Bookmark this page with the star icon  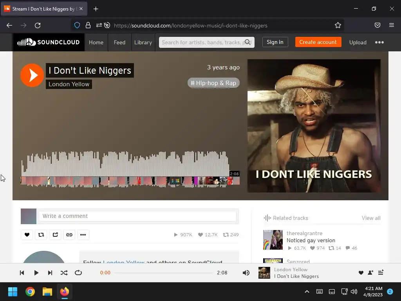(x=338, y=25)
